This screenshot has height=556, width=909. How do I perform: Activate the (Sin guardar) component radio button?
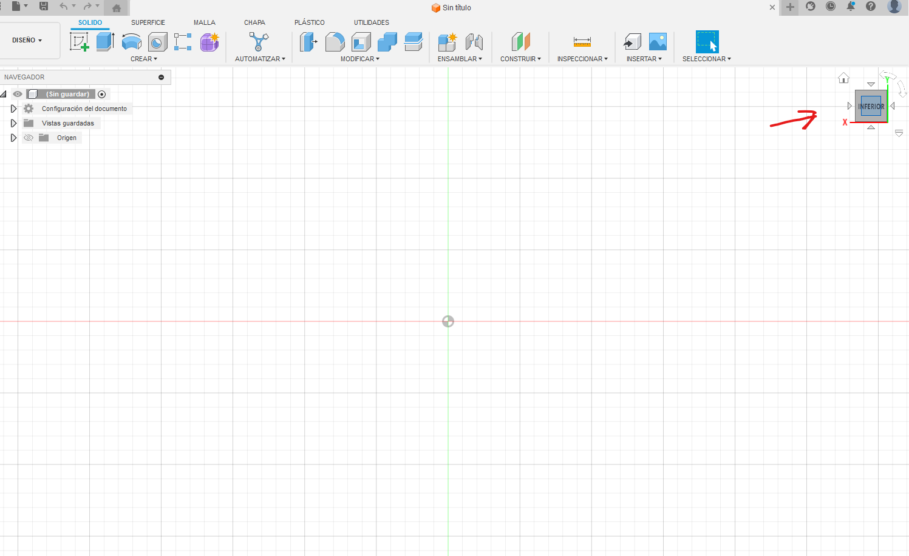tap(101, 94)
